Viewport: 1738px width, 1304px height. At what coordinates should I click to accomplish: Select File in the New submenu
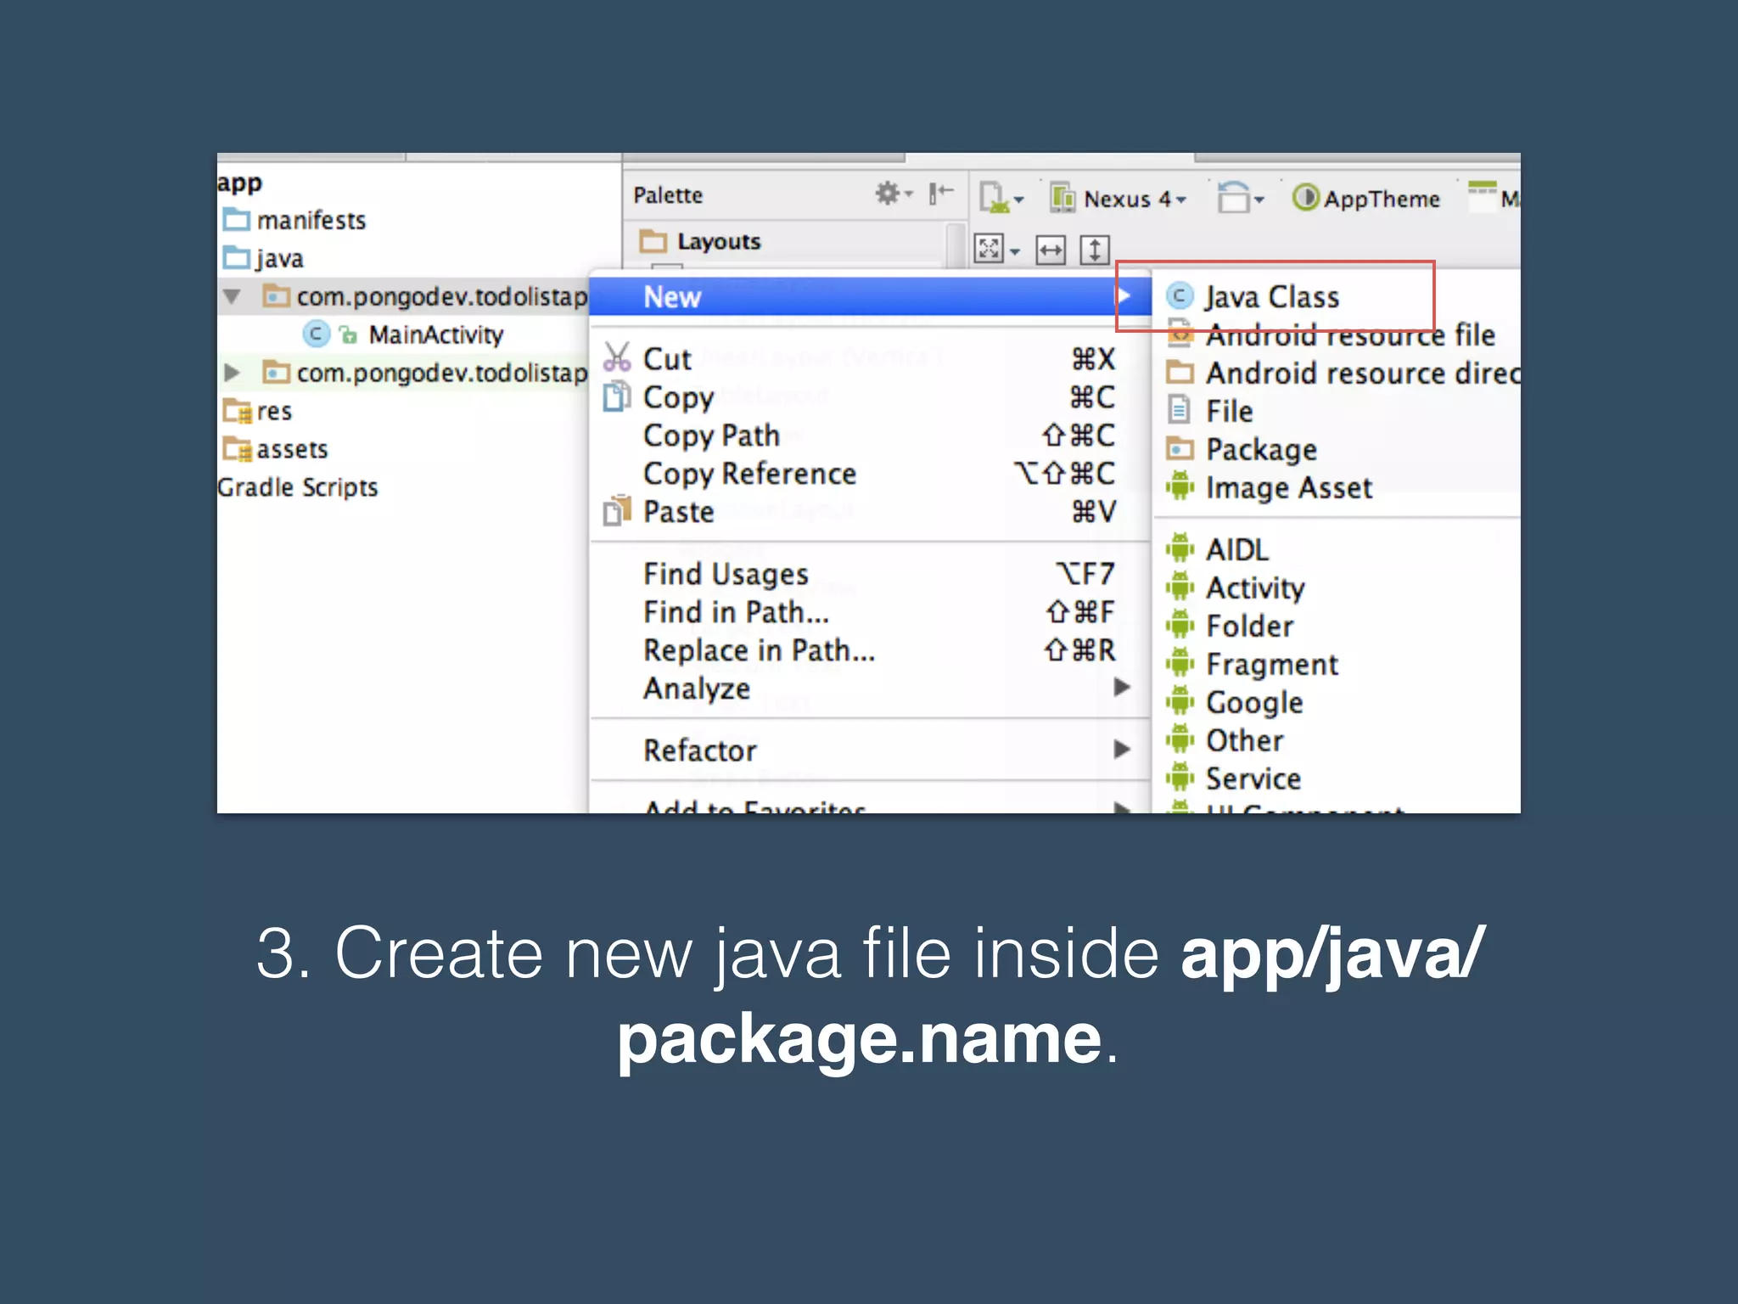click(1337, 411)
